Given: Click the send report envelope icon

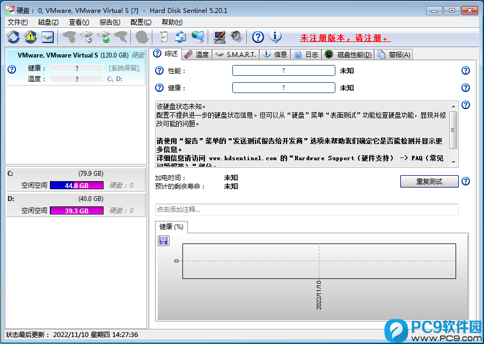Looking at the screenshot, I should point(181,37).
